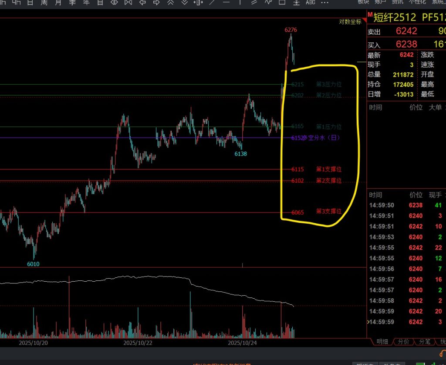Switch to the 分价 tab
Image resolution: width=446 pixels, height=365 pixels.
(x=403, y=341)
